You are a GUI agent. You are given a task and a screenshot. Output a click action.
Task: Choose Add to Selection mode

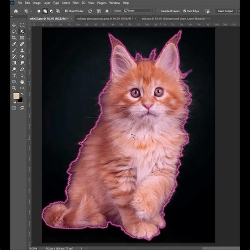45,11
